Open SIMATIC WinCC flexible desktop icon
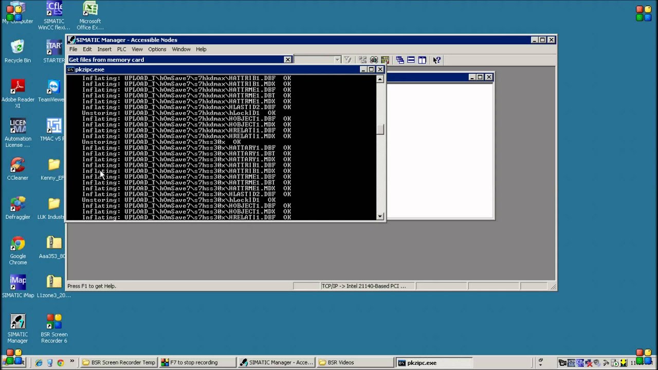658x370 pixels. [54, 16]
